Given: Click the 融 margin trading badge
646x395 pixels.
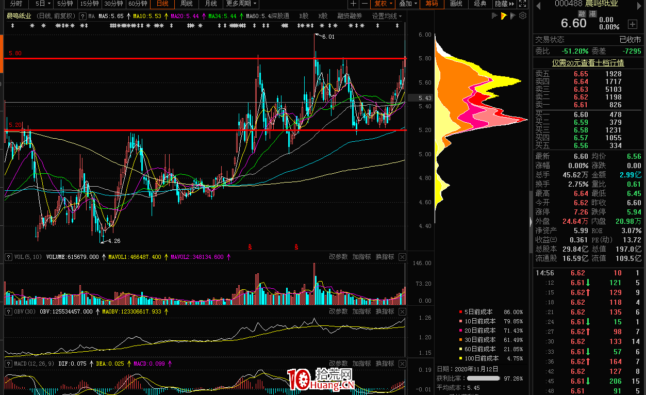Looking at the screenshot, I should pos(582,13).
